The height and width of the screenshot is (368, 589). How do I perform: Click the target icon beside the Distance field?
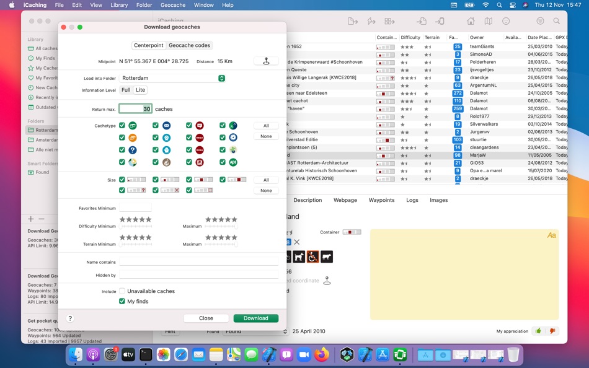pyautogui.click(x=266, y=61)
